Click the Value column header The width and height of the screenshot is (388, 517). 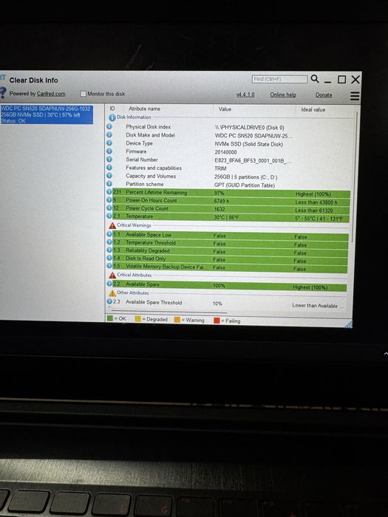[225, 109]
